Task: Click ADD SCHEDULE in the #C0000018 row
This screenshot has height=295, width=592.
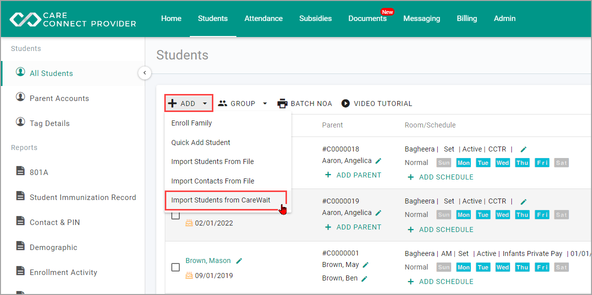Action: pyautogui.click(x=440, y=177)
